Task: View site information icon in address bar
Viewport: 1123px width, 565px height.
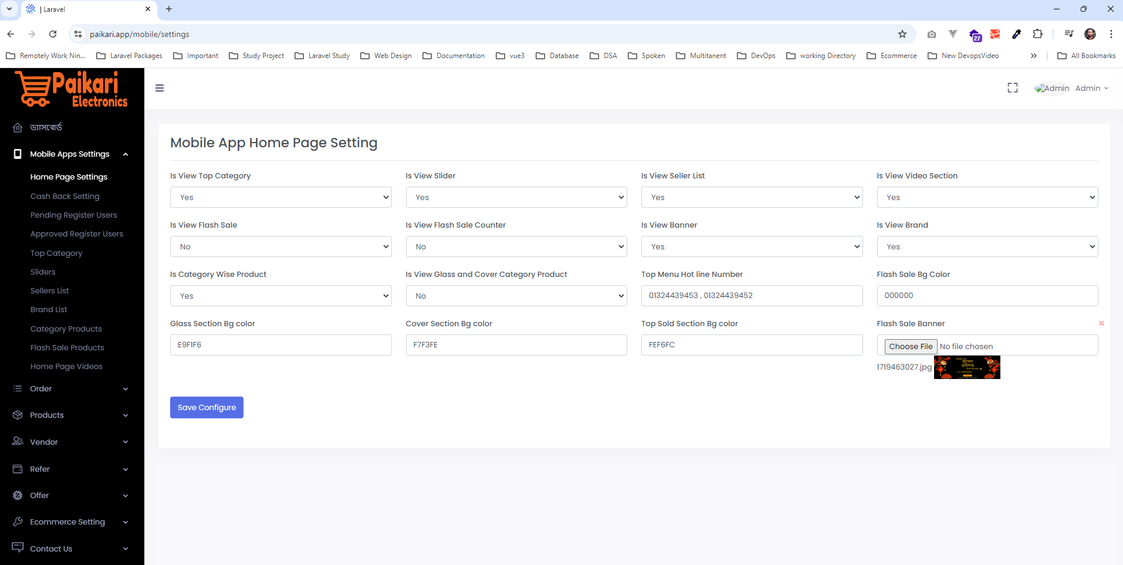Action: click(78, 34)
